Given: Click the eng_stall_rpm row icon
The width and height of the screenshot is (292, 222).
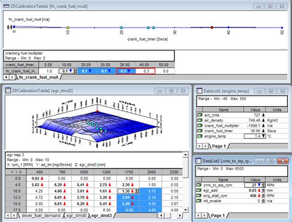Looking at the screenshot, I should [199, 196].
